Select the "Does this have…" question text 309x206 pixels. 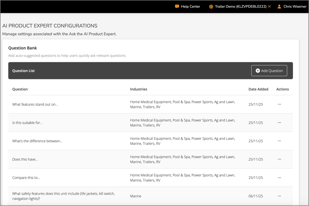pyautogui.click(x=25, y=159)
